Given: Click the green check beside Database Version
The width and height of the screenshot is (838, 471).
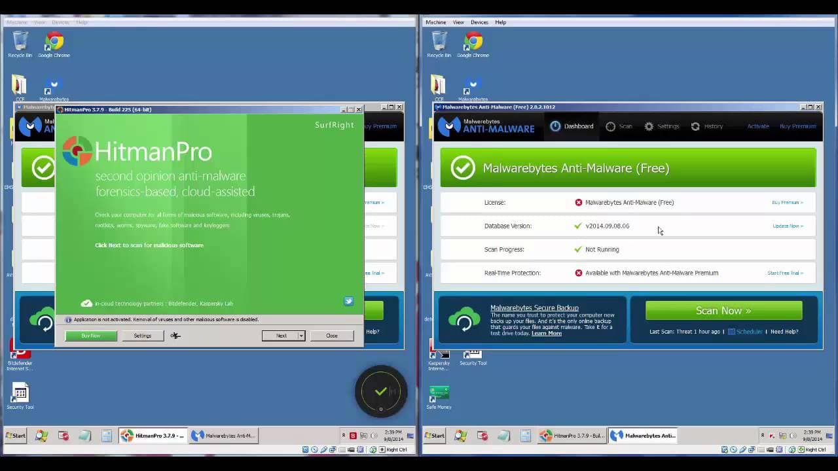Looking at the screenshot, I should [x=578, y=226].
